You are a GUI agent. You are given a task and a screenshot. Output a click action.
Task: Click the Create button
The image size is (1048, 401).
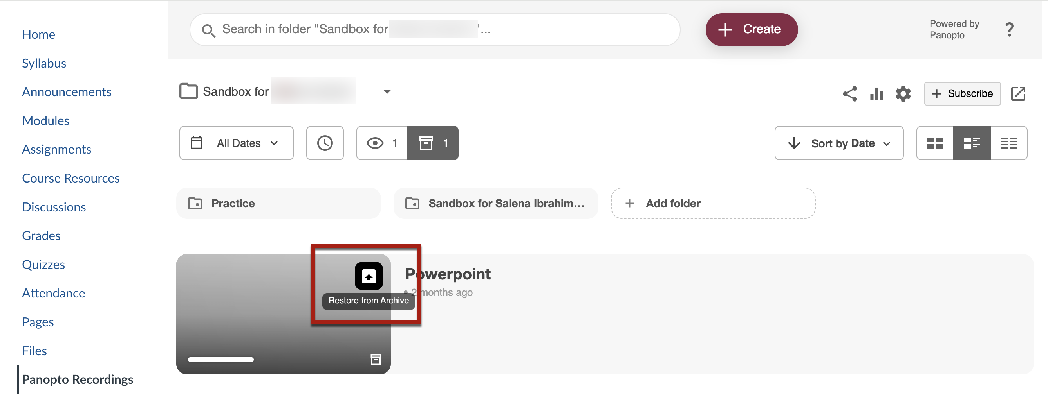point(752,29)
